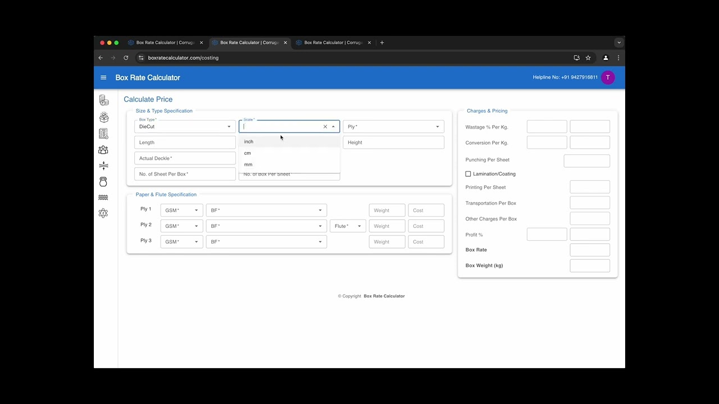Viewport: 719px width, 404px height.
Task: Close the first Box Rate Calculator tab
Action: tap(201, 43)
